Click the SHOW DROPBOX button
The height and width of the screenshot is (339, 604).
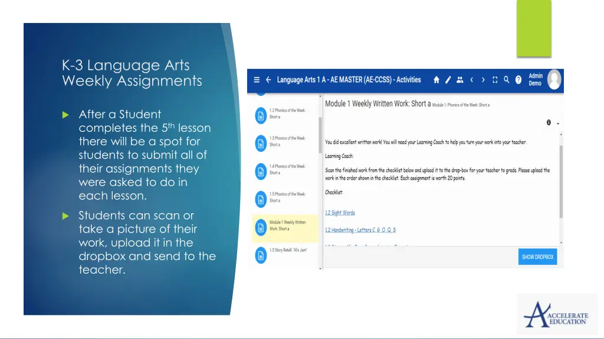tap(537, 257)
